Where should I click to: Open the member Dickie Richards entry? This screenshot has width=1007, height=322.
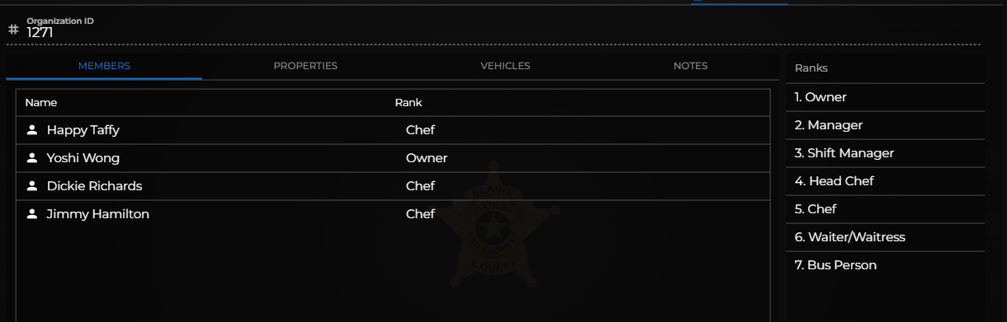393,186
